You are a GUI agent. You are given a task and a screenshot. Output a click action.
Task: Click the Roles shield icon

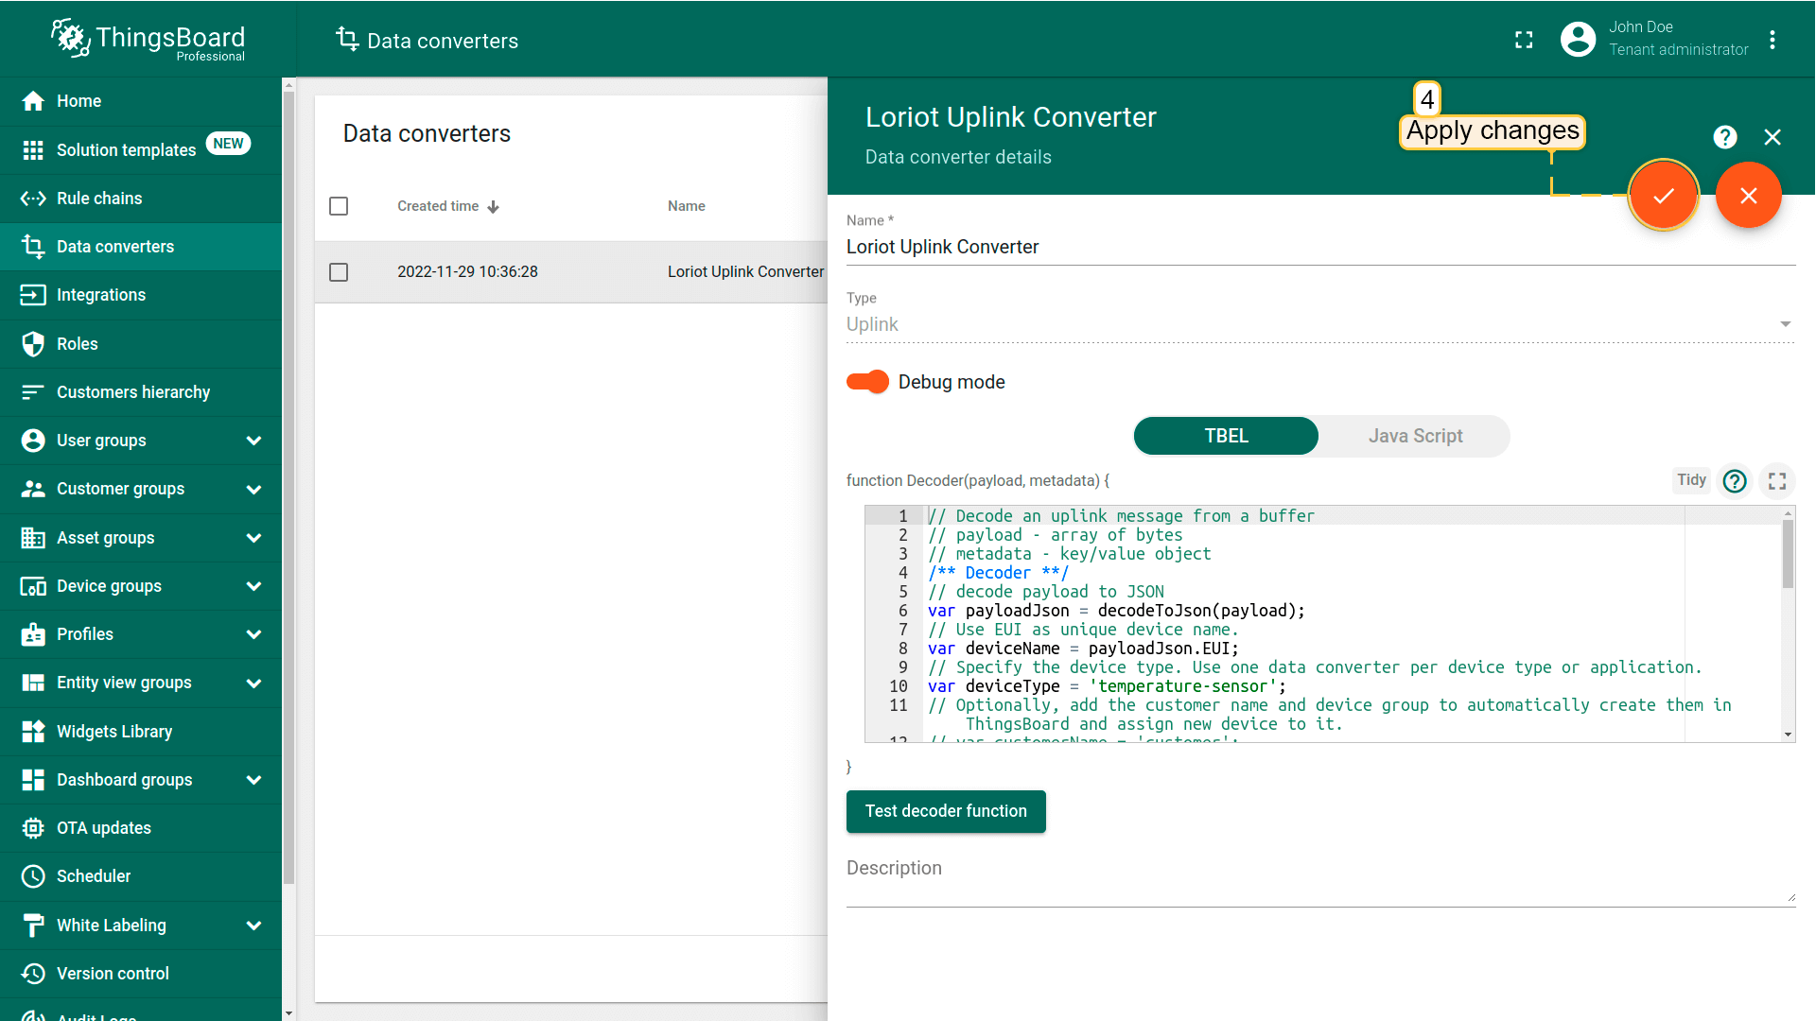tap(33, 344)
